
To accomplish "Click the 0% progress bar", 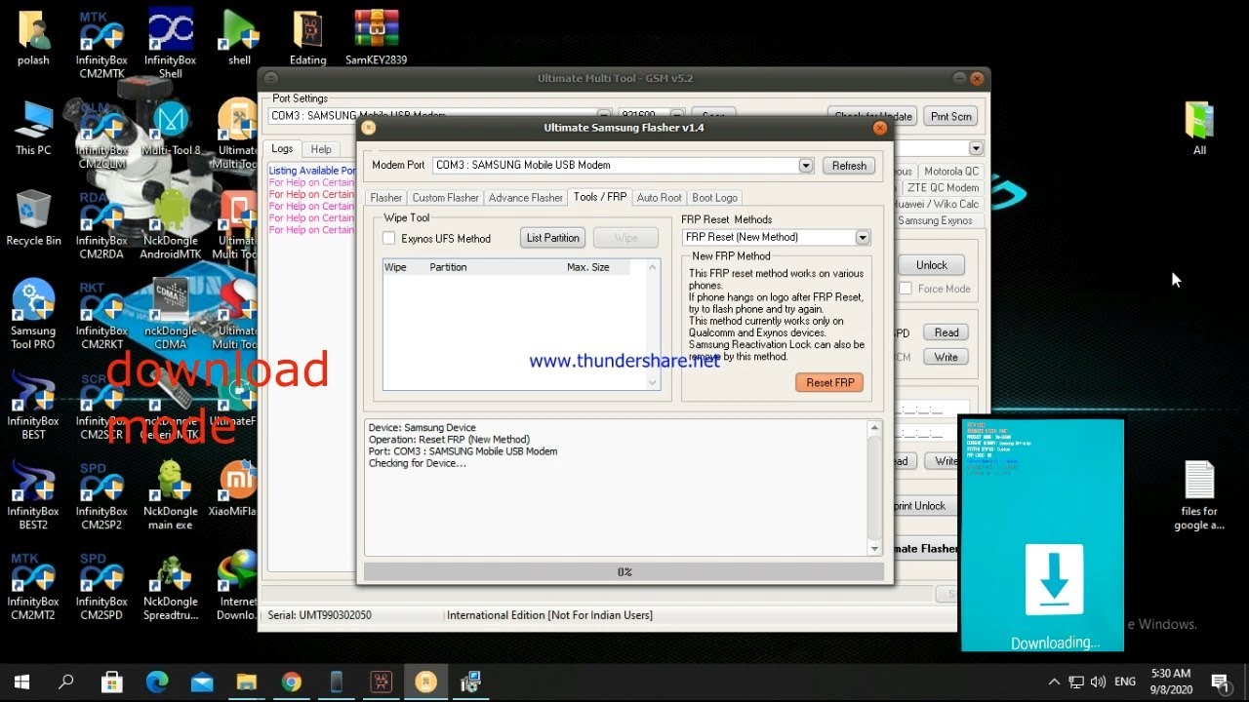I will click(624, 571).
